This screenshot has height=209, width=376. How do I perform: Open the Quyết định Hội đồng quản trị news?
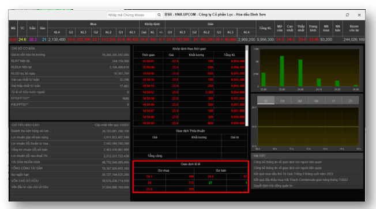tap(273, 185)
